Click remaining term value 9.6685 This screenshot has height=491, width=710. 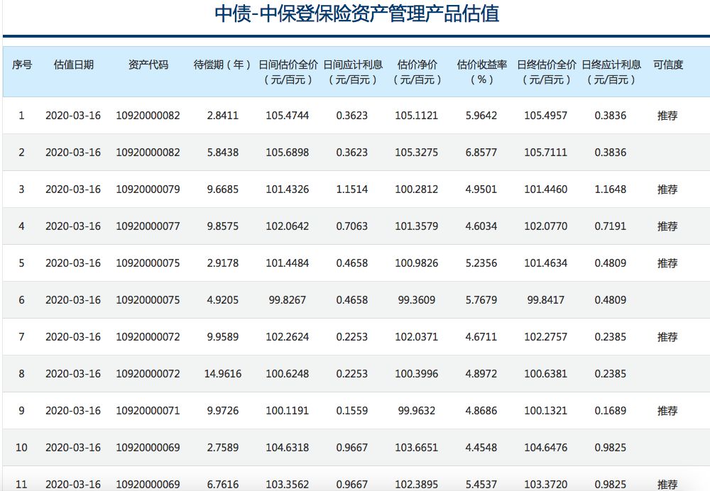point(223,189)
